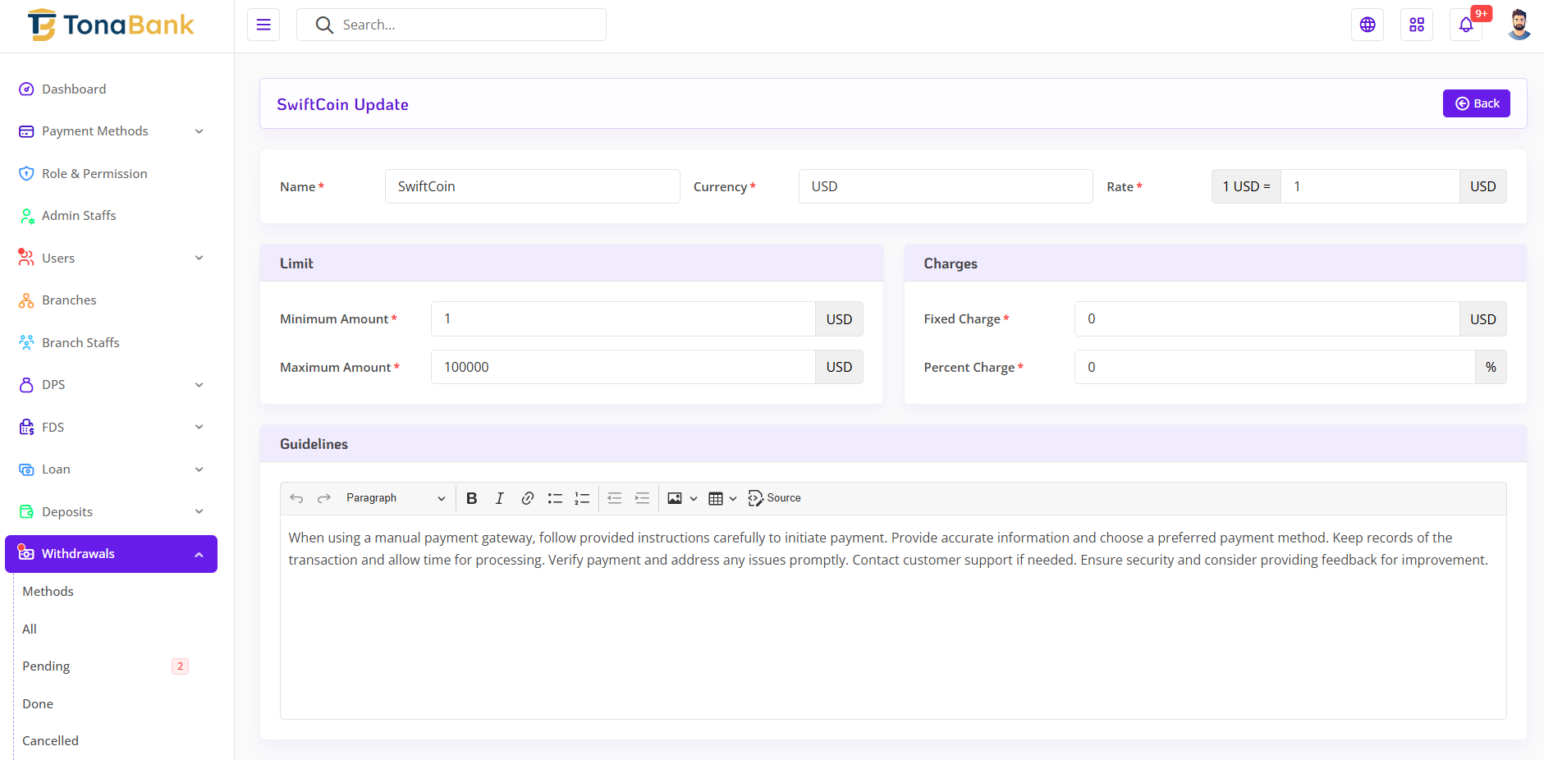Click the Back button

[x=1476, y=103]
